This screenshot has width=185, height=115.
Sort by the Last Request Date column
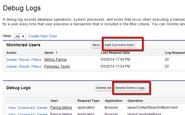pos(115,53)
